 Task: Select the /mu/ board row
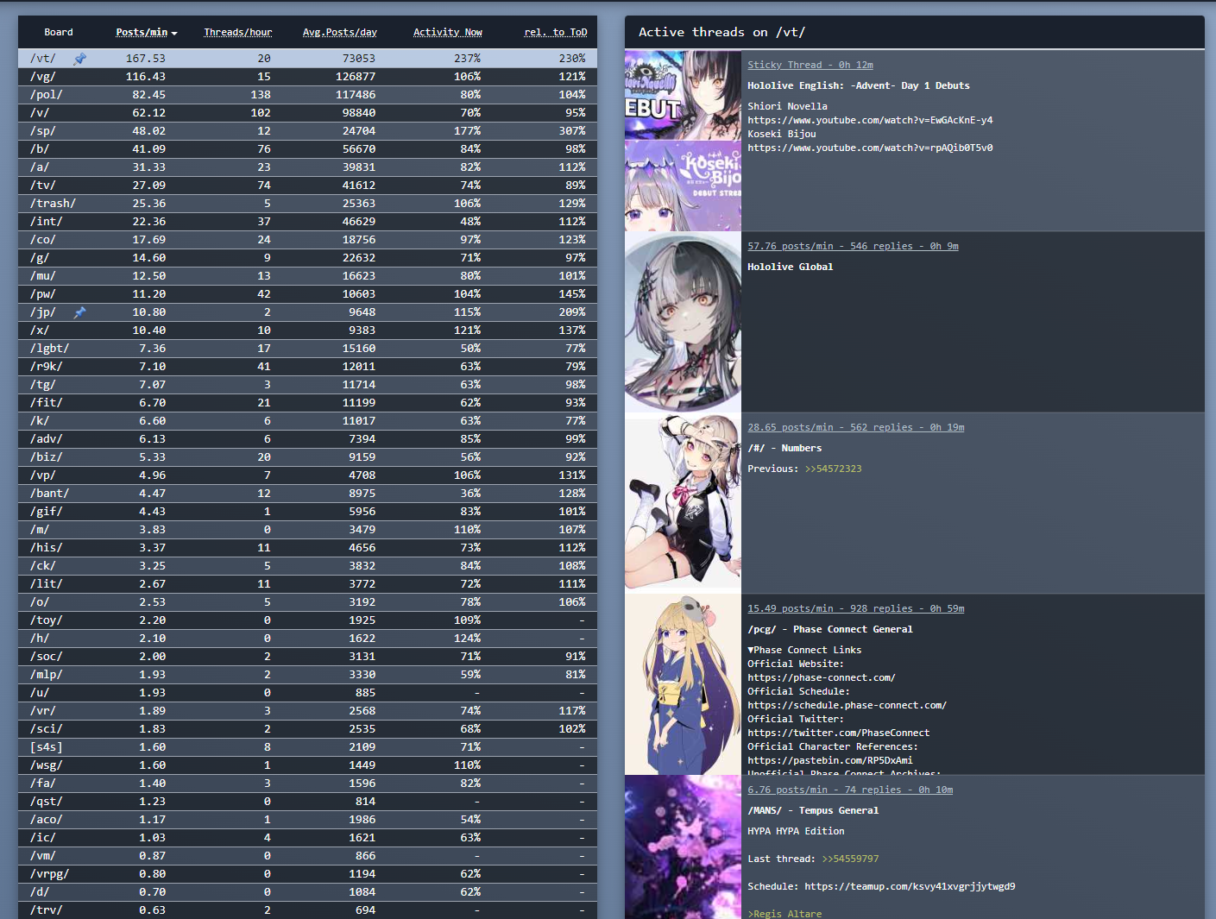tap(307, 276)
